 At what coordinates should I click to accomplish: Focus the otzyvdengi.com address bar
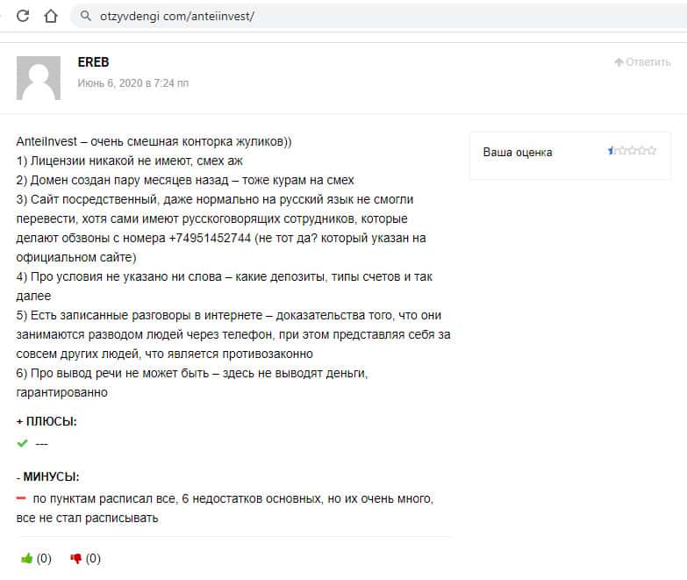[x=263, y=16]
